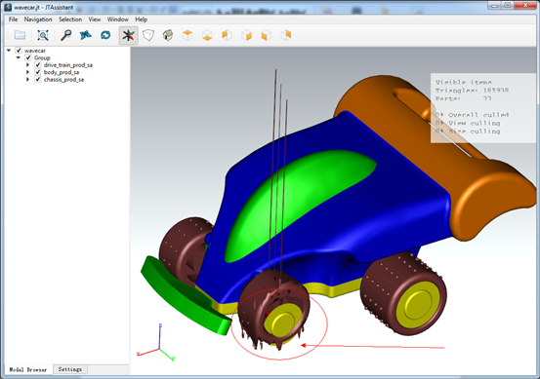The image size is (540, 379).
Task: Uncheck the body_prod_sa checkbox
Action: (38, 72)
